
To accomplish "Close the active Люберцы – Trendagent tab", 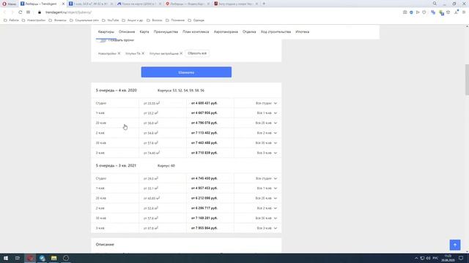I will [63, 4].
